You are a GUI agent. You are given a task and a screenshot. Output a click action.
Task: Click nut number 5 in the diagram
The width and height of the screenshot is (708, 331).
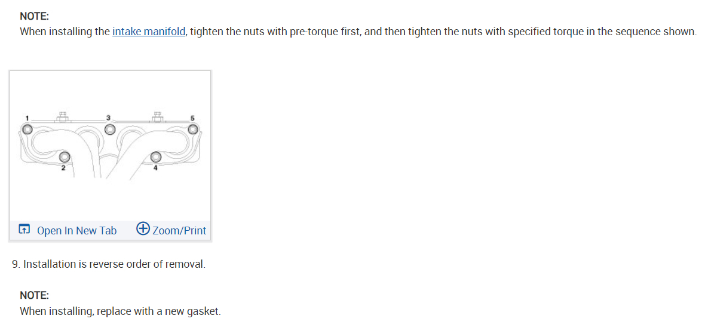click(192, 129)
